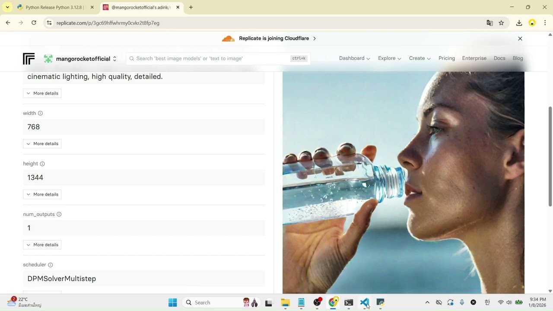Show info icon next to height
Screen dimensions: 553x311
click(42, 164)
